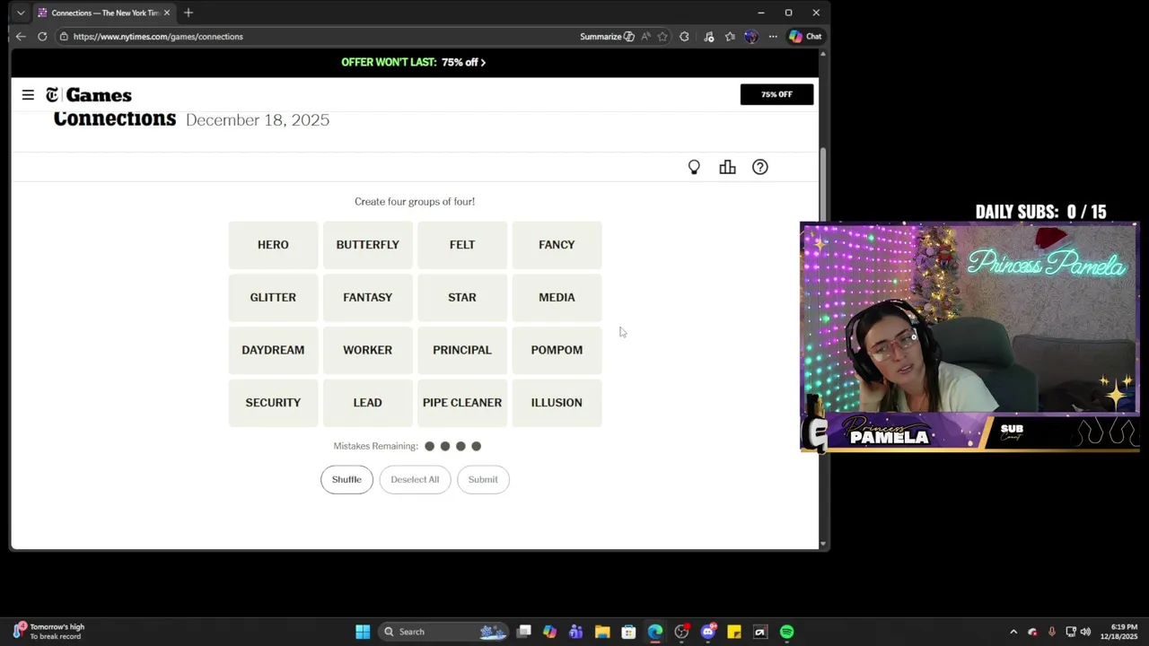
Task: Pick the LEAD word tile
Action: pos(367,403)
